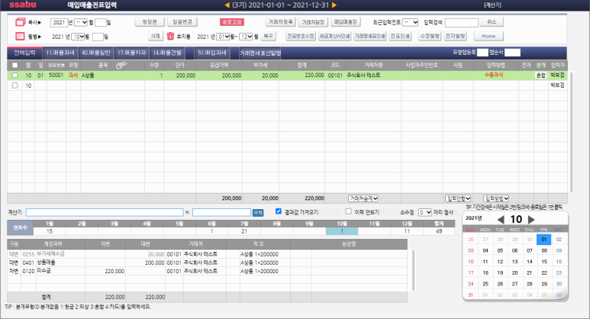Image resolution: width=590 pixels, height=319 pixels.
Task: Open the [계산기] calculator link
Action: coord(492,5)
